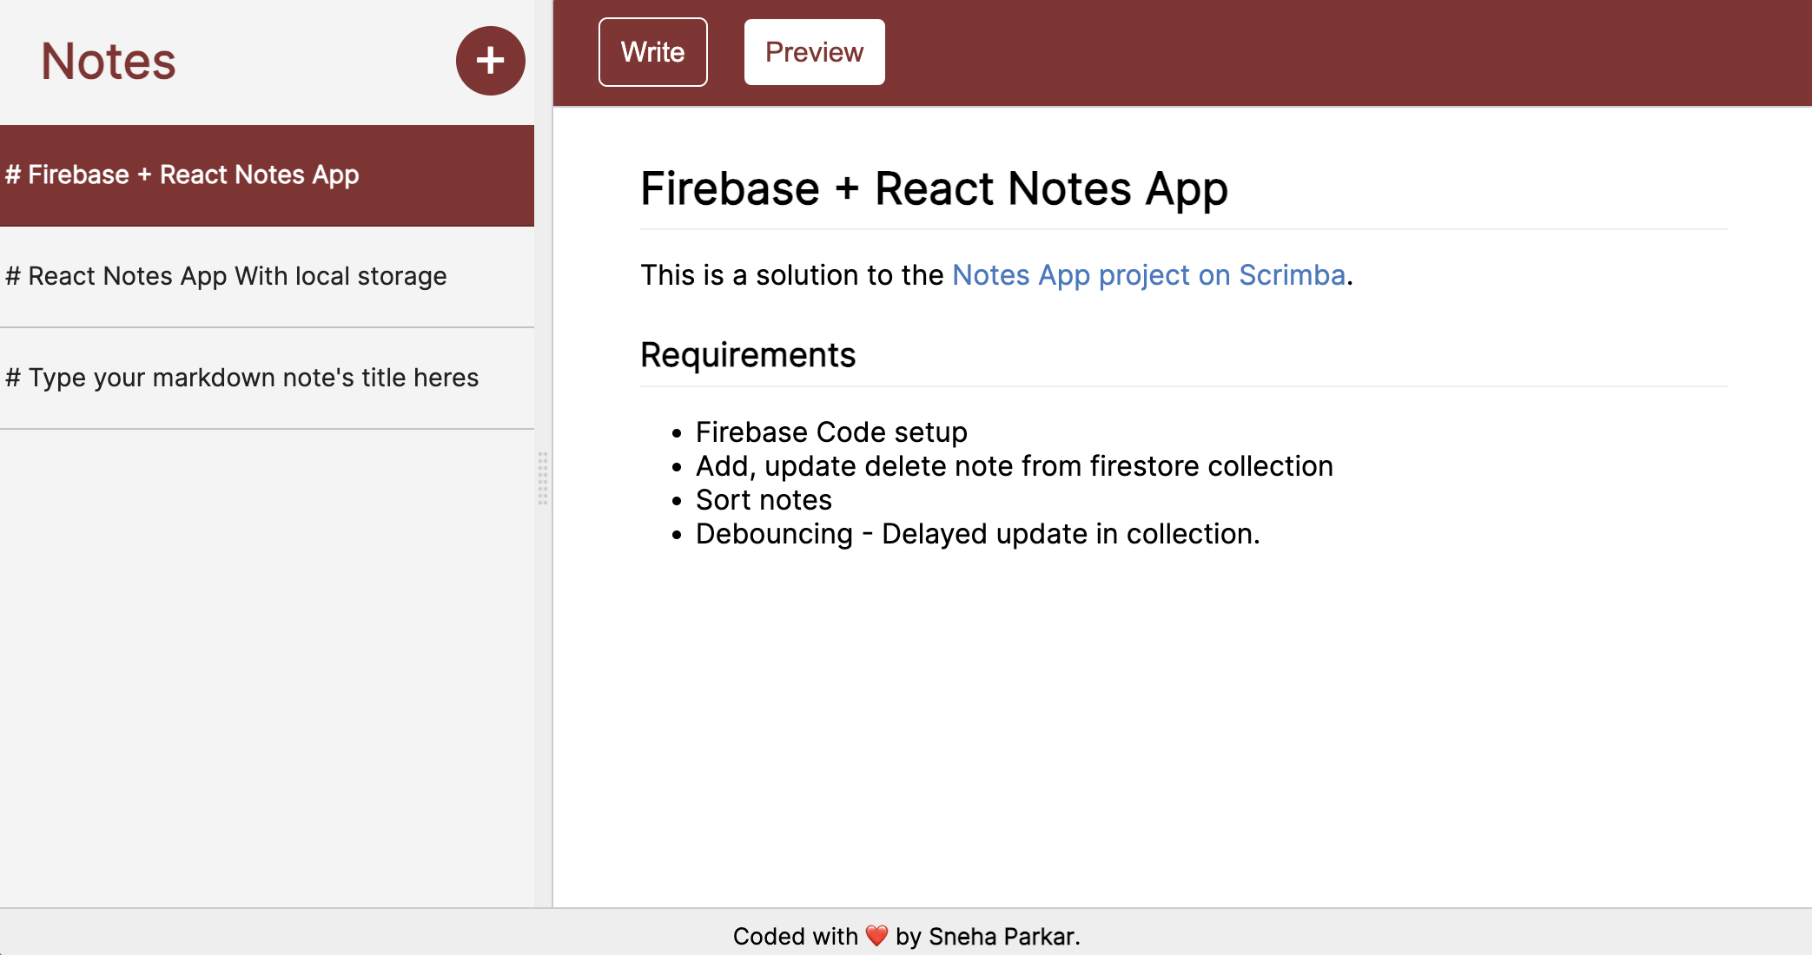Click the Add, update delete note bullet

click(1014, 466)
